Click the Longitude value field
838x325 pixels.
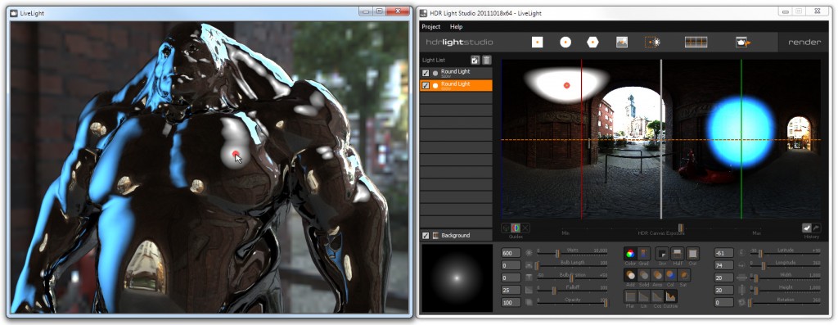coord(724,265)
